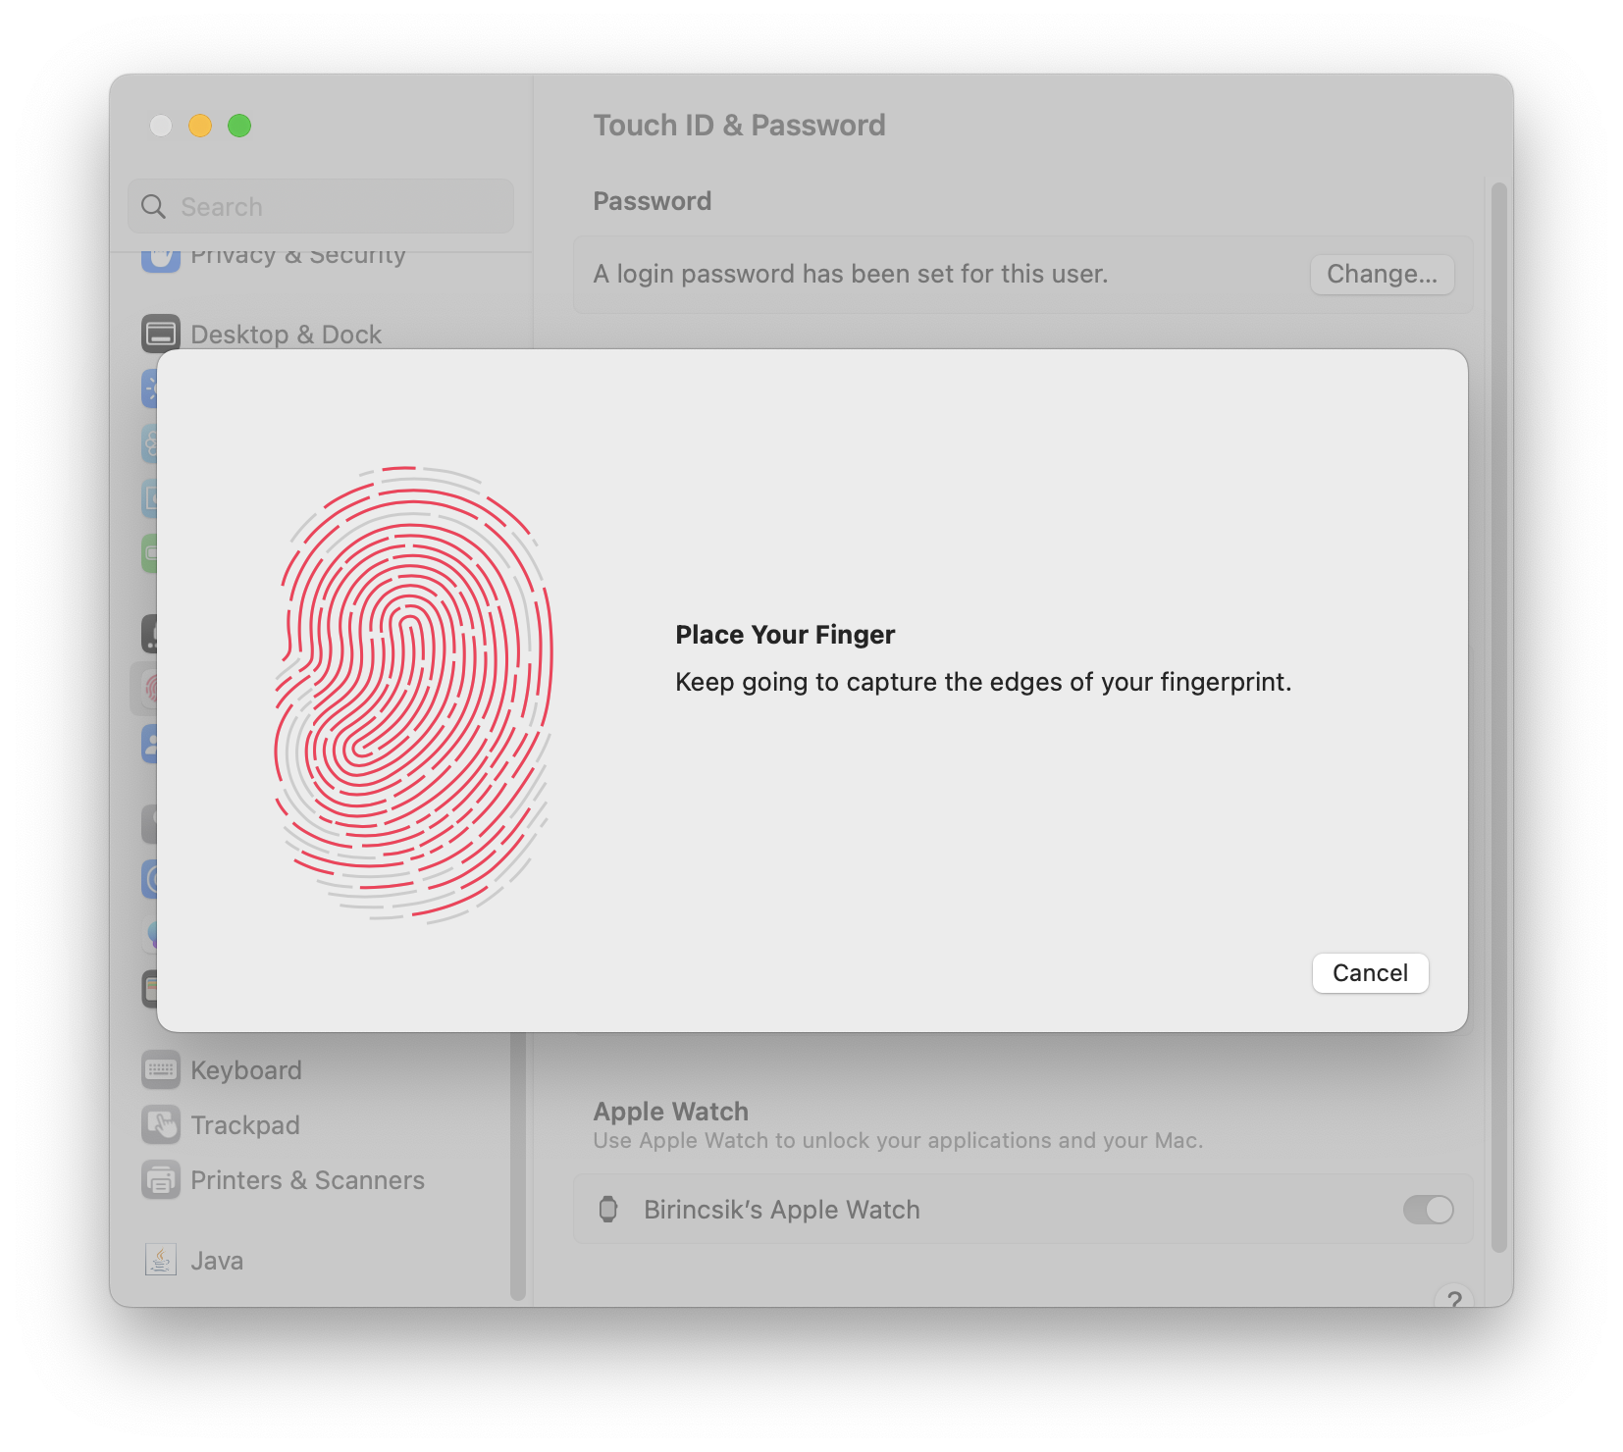Viewport: 1623px width, 1452px height.
Task: Click the magnifying glass search icon
Action: click(153, 206)
